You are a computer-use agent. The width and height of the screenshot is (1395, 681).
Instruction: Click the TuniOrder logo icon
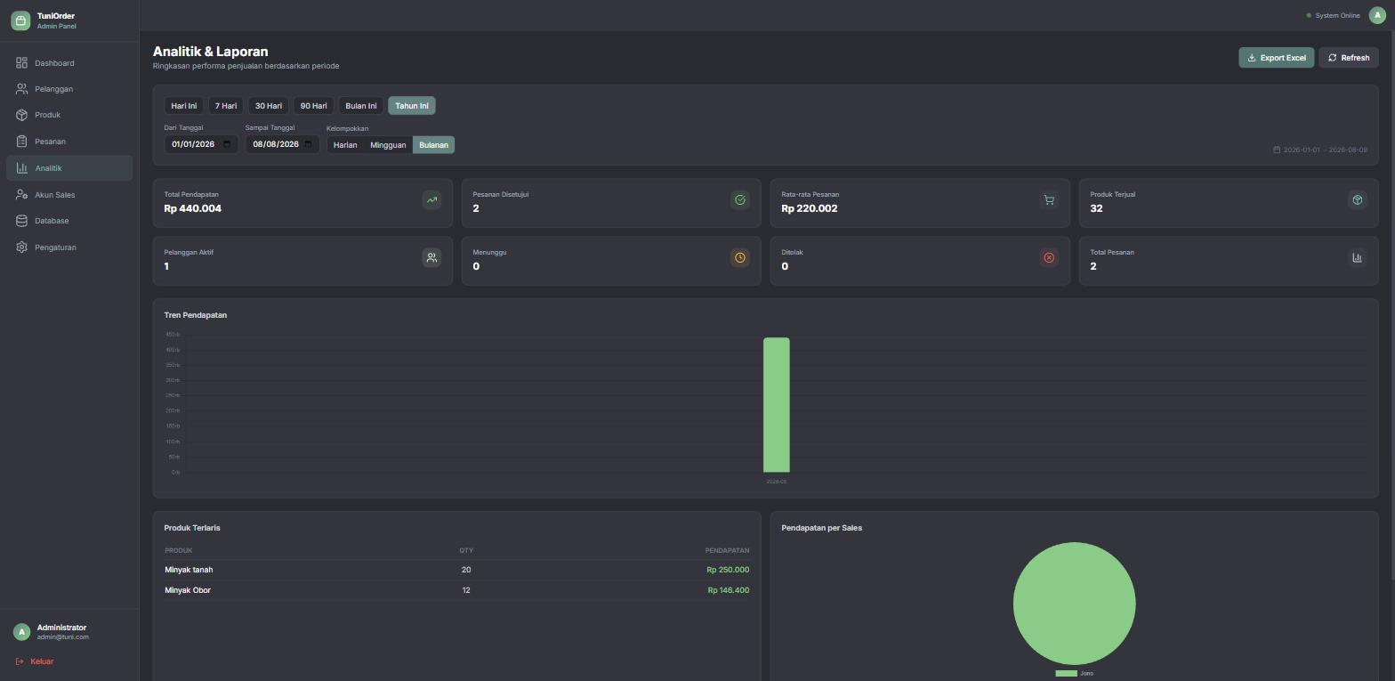[x=20, y=20]
